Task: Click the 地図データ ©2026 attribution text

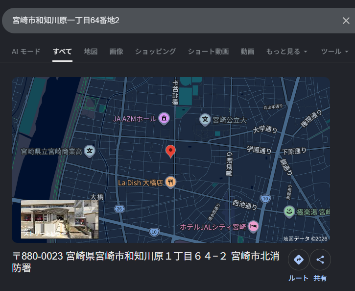Action: coord(305,238)
